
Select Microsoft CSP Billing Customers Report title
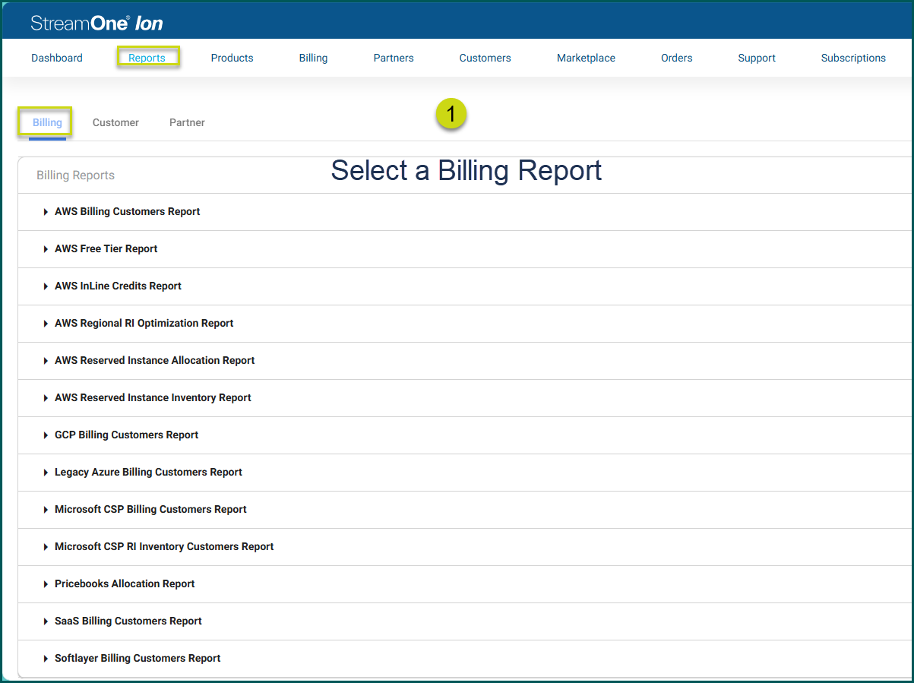click(150, 509)
